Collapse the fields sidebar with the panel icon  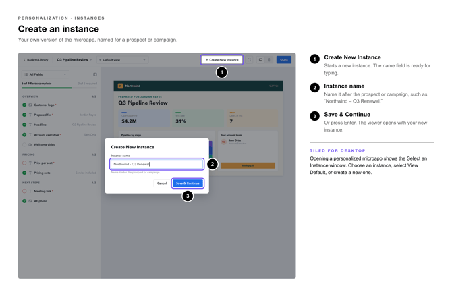pyautogui.click(x=95, y=74)
